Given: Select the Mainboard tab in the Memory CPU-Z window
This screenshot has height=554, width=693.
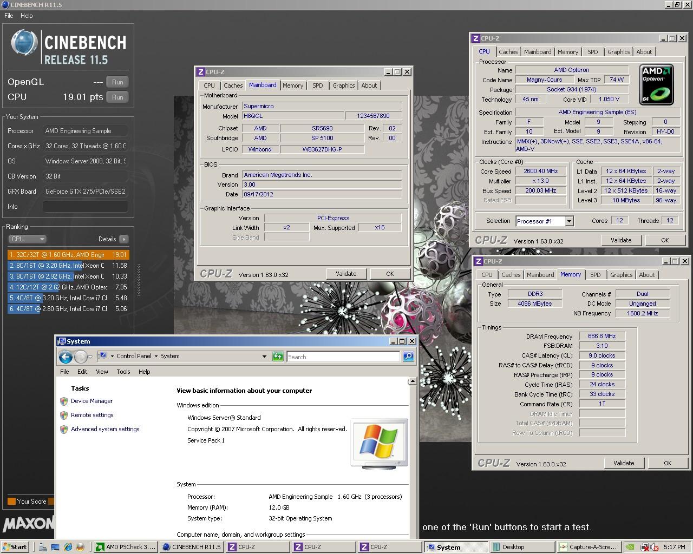Looking at the screenshot, I should tap(540, 275).
